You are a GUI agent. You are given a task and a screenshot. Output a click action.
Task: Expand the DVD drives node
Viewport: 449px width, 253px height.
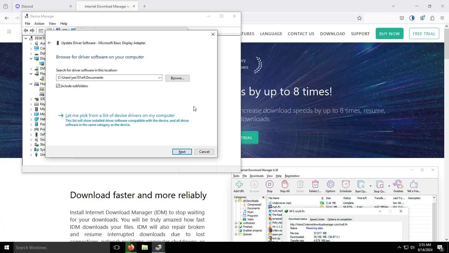pos(31,69)
